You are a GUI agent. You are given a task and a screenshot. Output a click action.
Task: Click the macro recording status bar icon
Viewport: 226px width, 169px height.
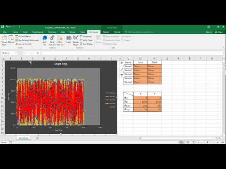10,142
